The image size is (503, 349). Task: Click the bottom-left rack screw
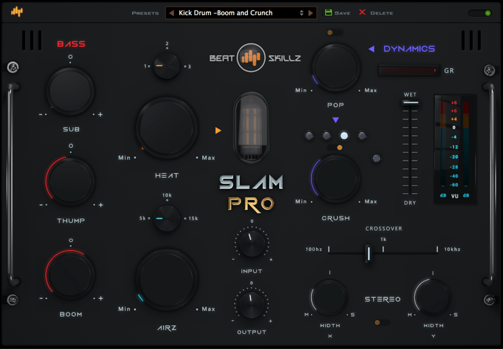point(13,300)
